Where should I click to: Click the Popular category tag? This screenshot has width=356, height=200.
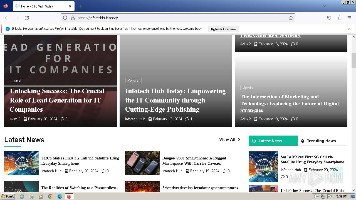point(133,81)
